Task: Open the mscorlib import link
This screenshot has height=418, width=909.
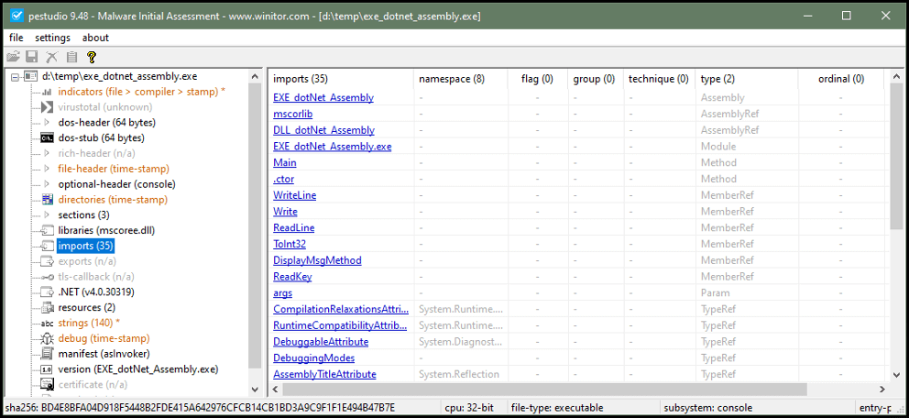Action: [292, 114]
